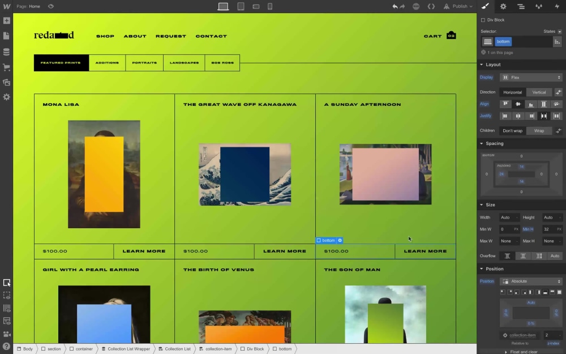
Task: Click the Redo arrow
Action: [x=402, y=6]
